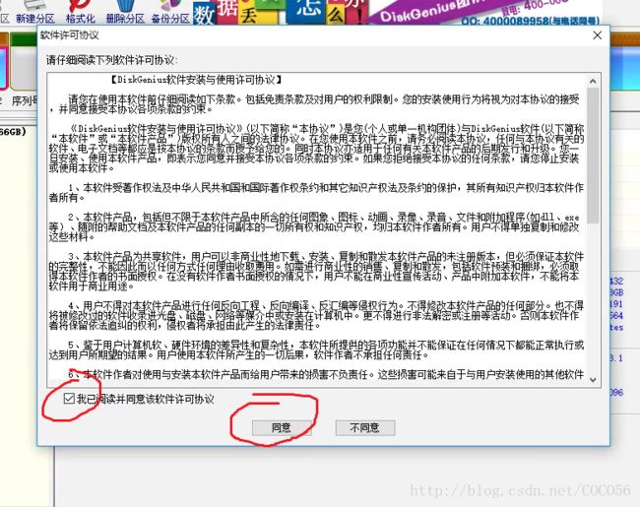Click the license text scrollbar up arrow
The height and width of the screenshot is (507, 640).
point(593,82)
